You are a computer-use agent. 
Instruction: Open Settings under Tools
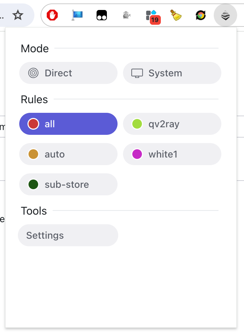[x=68, y=236]
